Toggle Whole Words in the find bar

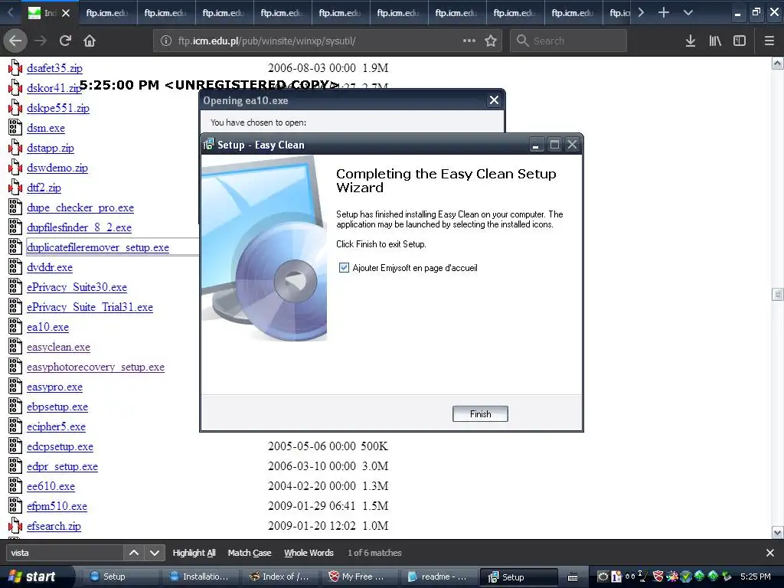pyautogui.click(x=309, y=553)
